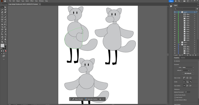Screen dimensions: 199x105
Task: Hide Layer 1 using its eye icon
Action: pyautogui.click(x=175, y=44)
